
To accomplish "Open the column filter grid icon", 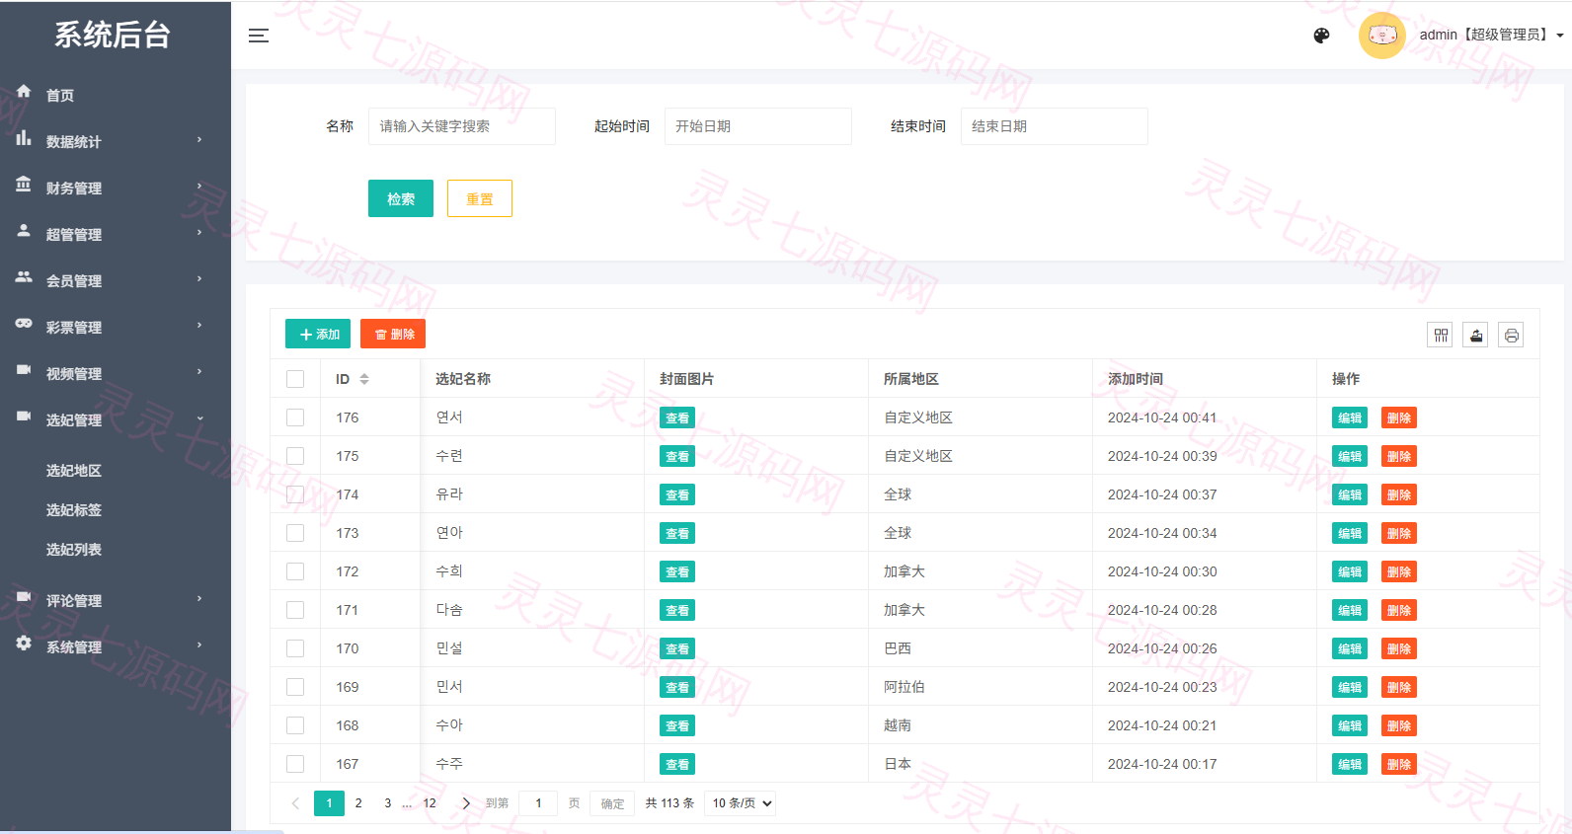I will point(1441,336).
